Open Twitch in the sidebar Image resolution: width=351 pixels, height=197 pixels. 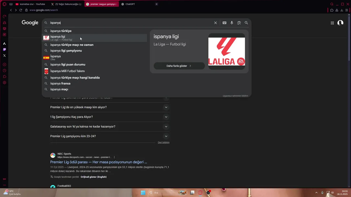click(x=4, y=50)
